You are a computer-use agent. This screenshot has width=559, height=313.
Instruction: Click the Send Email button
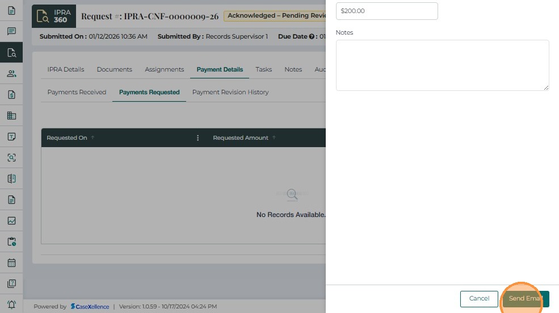click(x=526, y=299)
